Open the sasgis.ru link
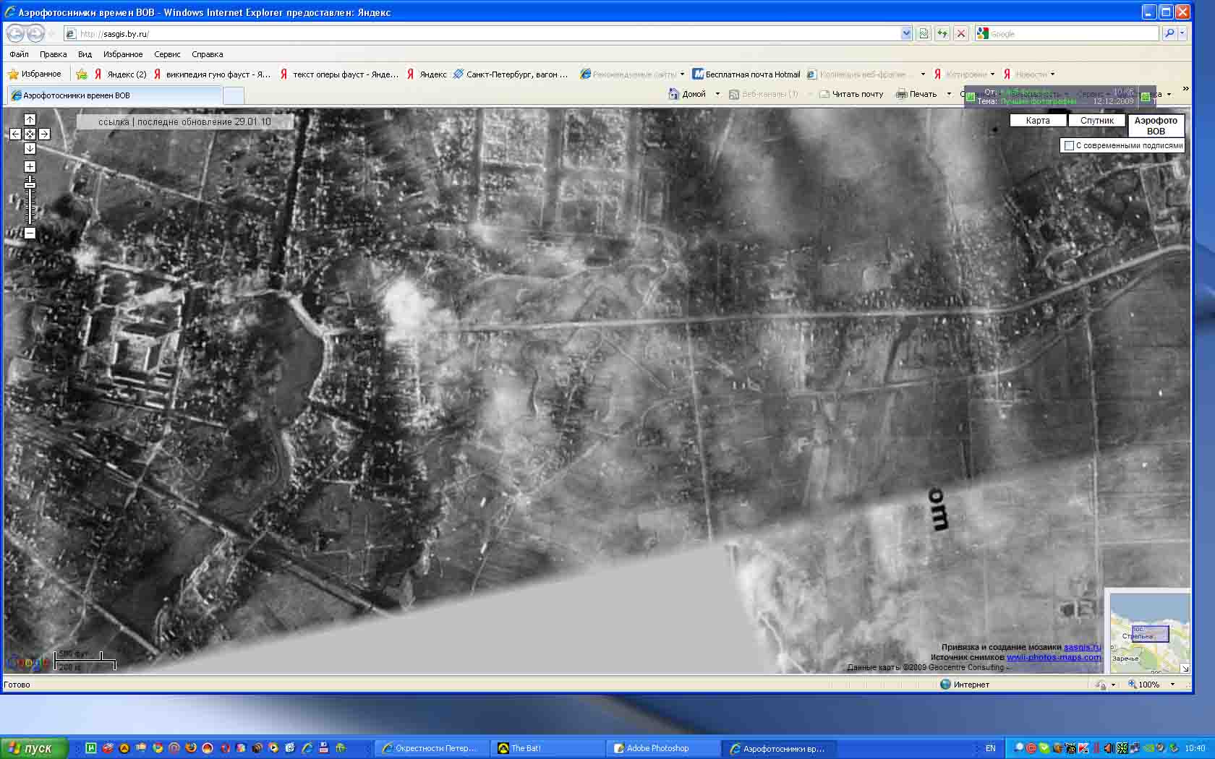The height and width of the screenshot is (759, 1215). point(1082,647)
